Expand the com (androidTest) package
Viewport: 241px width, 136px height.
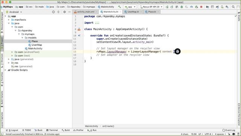point(12,52)
